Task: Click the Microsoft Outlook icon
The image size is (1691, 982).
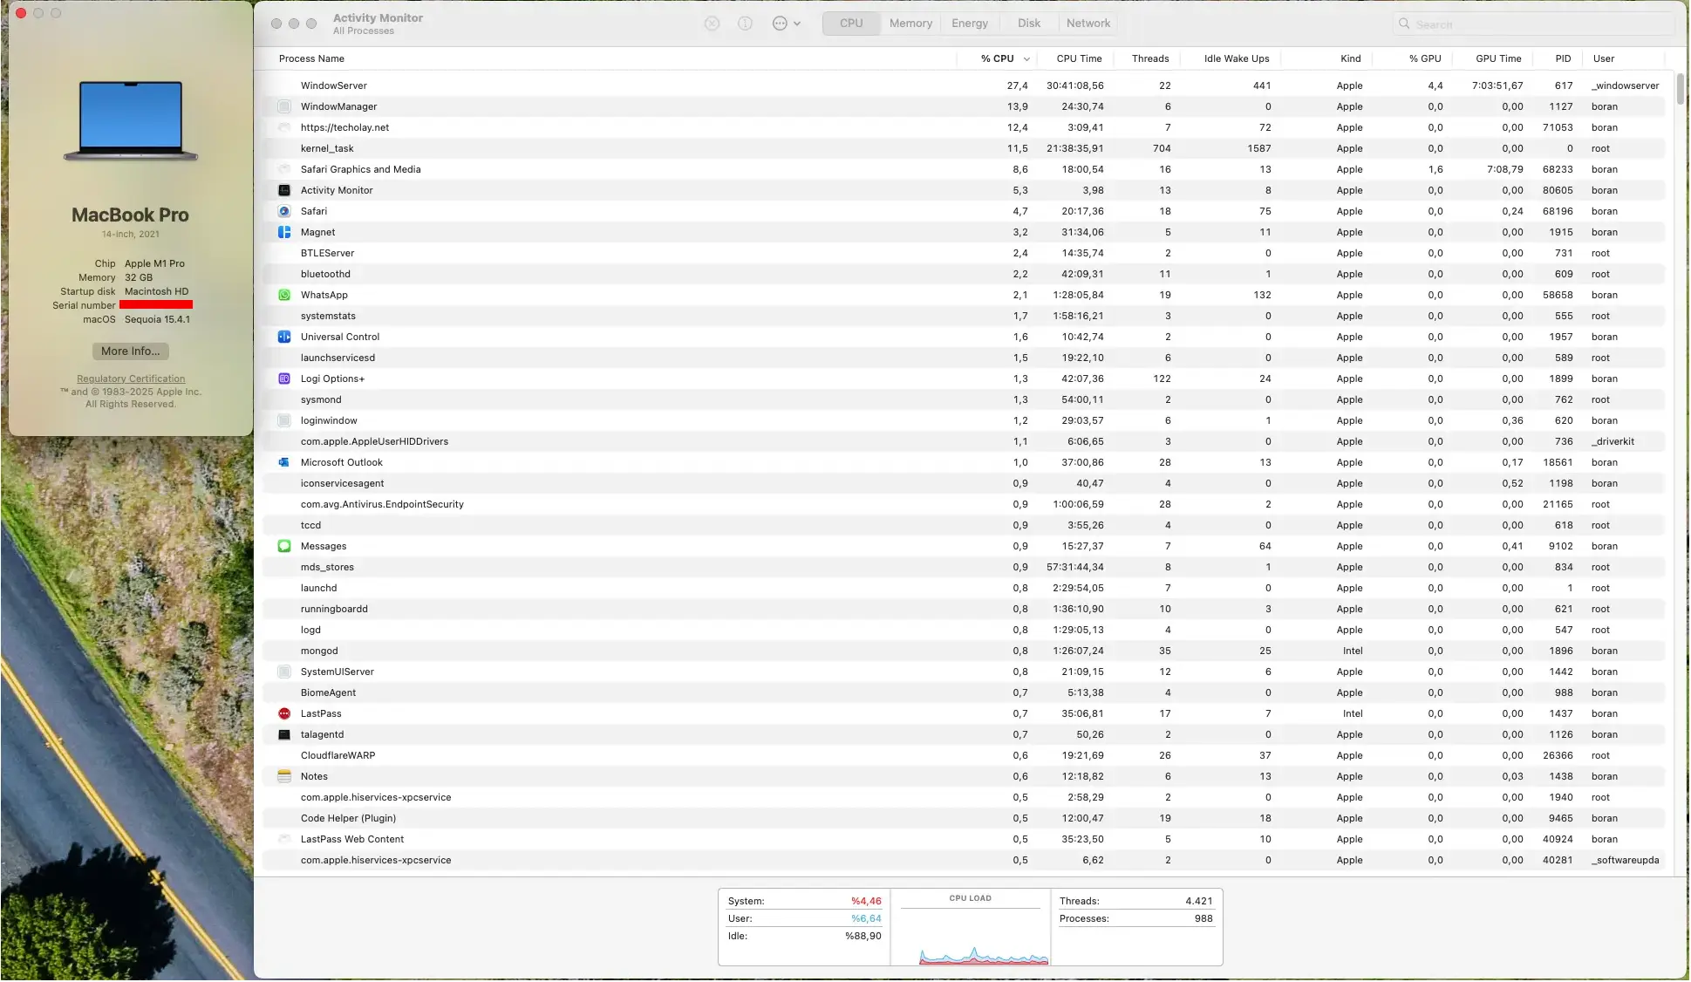Action: [284, 462]
